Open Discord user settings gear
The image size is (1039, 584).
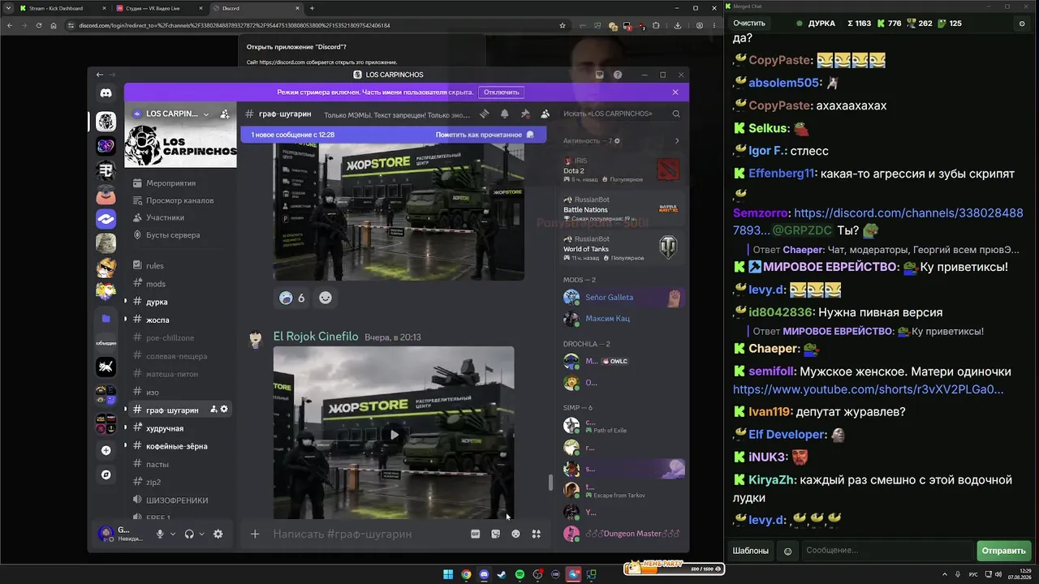(x=218, y=534)
